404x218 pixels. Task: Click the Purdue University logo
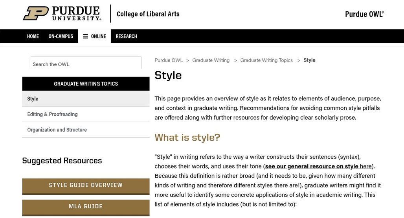click(x=62, y=13)
